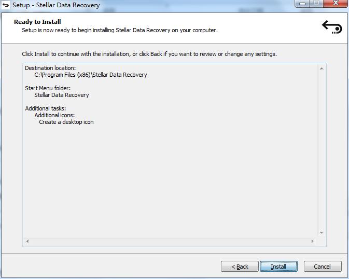This screenshot has width=349, height=279.
Task: Click the horizontal scrollbar track of summary
Action: coord(170,241)
